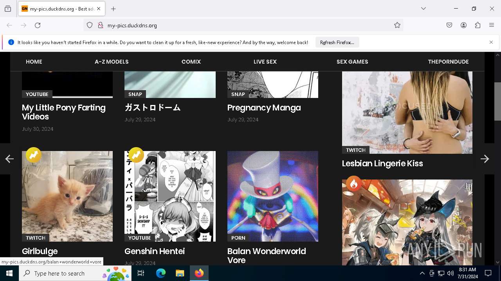Viewport: 501px width, 281px height.
Task: Save page to Pocket icon
Action: pyautogui.click(x=449, y=25)
